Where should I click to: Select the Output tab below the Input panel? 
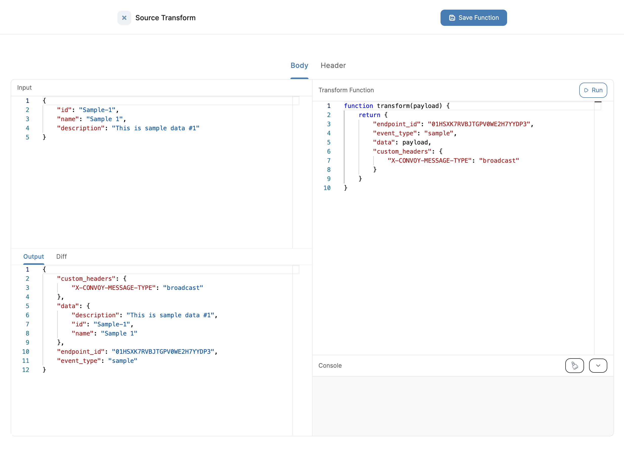click(x=33, y=256)
